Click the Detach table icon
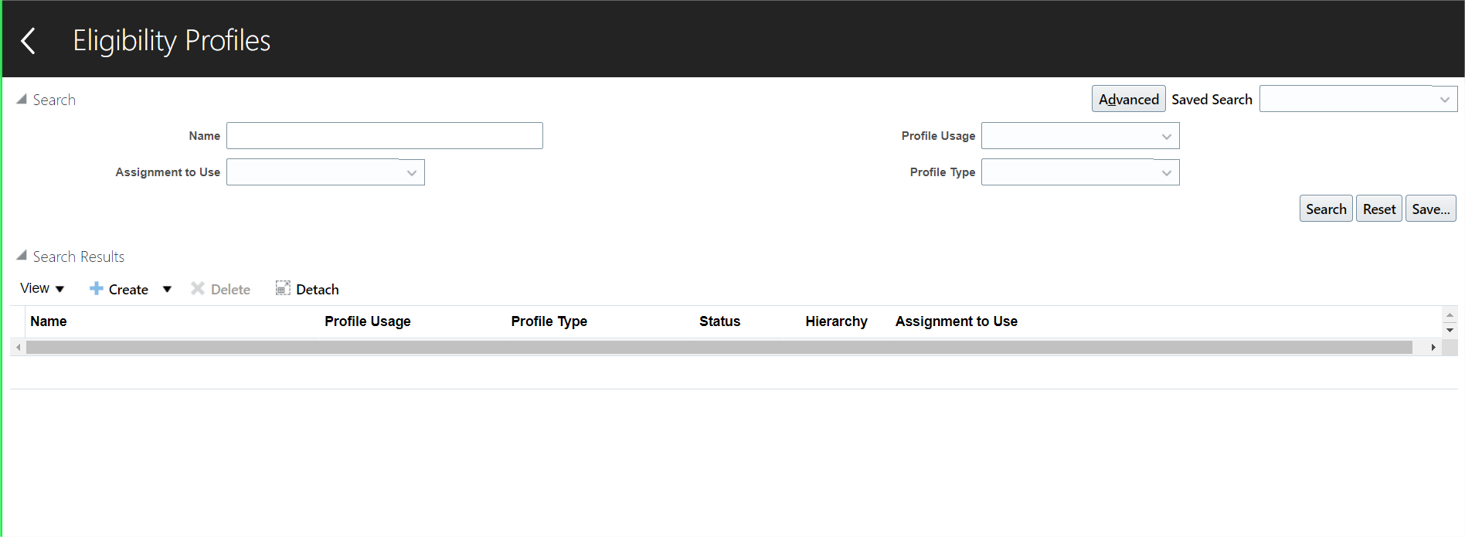 (283, 288)
